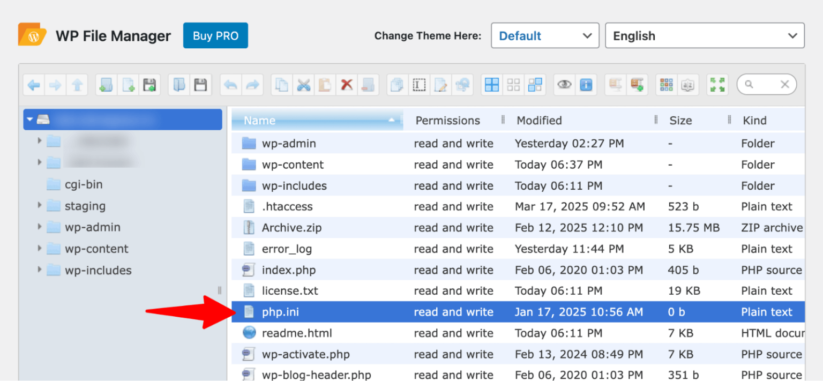Undo the last action

click(231, 85)
